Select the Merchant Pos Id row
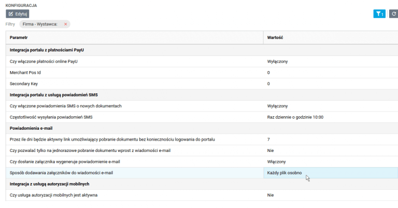This screenshot has height=208, width=398. point(25,73)
